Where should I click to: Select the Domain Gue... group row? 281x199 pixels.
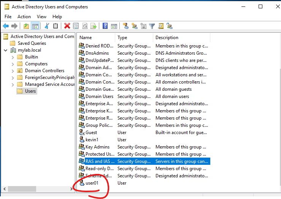tap(144, 89)
